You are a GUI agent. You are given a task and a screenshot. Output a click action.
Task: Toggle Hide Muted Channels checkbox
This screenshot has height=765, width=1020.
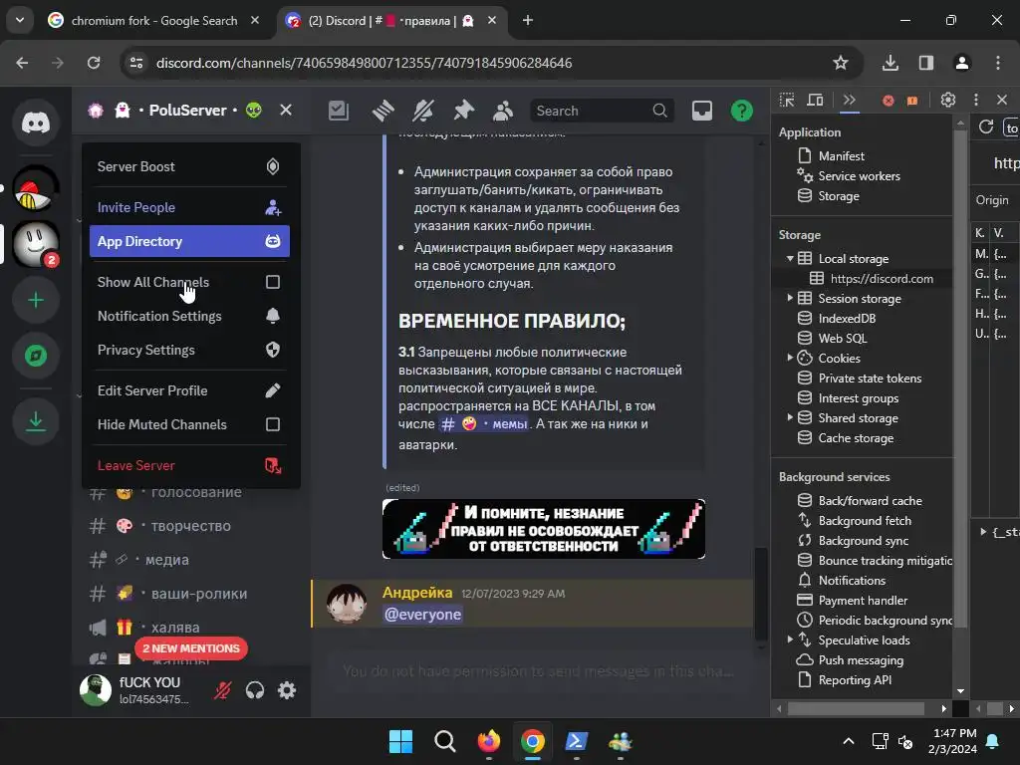pyautogui.click(x=273, y=424)
